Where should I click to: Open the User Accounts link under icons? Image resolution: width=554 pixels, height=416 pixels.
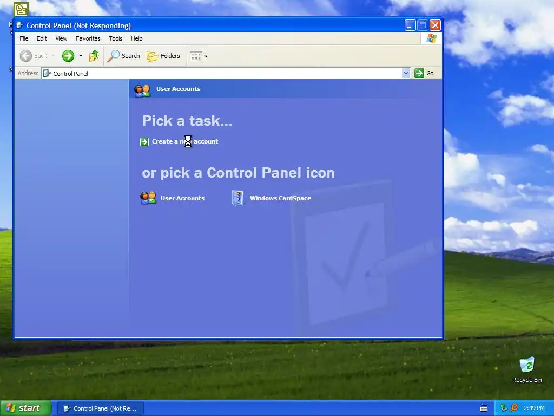point(182,198)
